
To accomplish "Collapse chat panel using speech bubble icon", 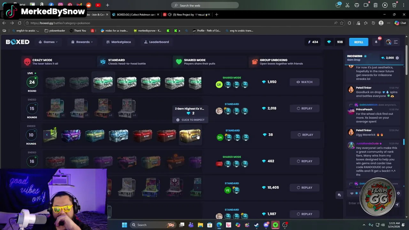I will [339, 195].
